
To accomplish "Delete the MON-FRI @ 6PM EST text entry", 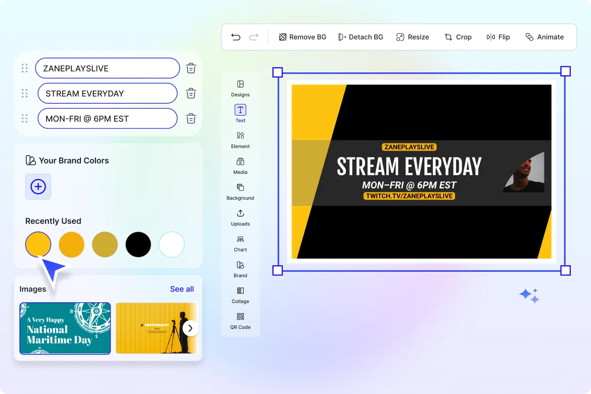I will click(191, 118).
